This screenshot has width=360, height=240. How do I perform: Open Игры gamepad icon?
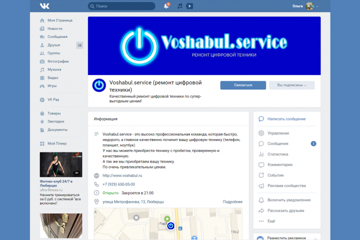pyautogui.click(x=42, y=86)
